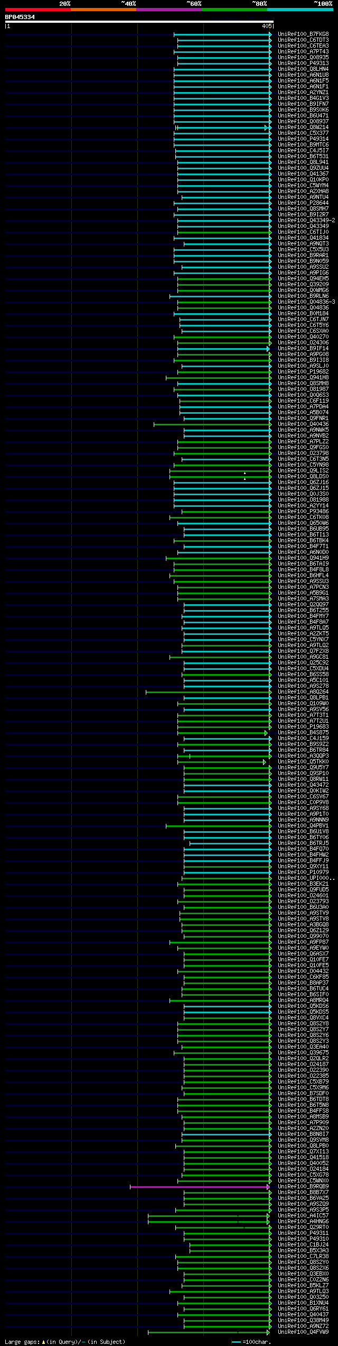This screenshot has width=338, height=1346.
Task: Select hit label UniRef100_C6SV67
Action: click(x=303, y=797)
